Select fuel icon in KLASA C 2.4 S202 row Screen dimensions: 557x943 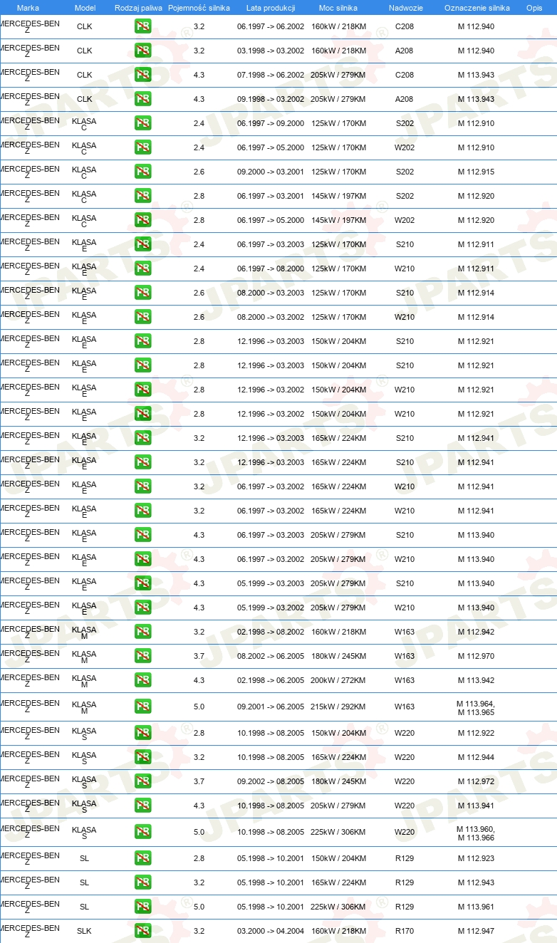[x=143, y=123]
